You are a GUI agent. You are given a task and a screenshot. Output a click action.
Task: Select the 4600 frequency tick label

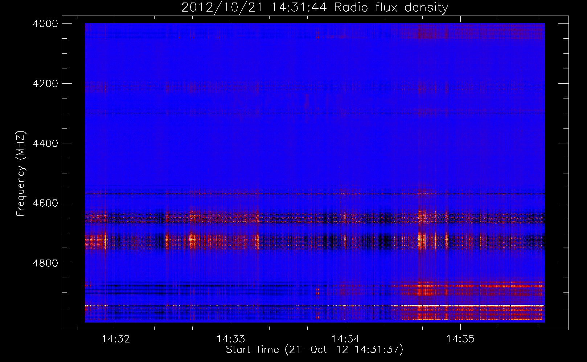tap(45, 203)
